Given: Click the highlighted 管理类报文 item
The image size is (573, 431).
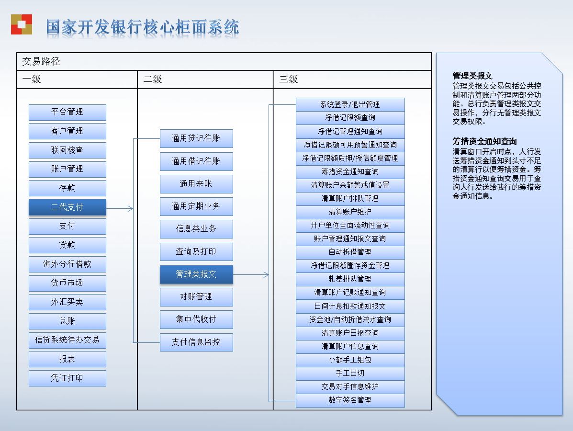Looking at the screenshot, I should (x=196, y=274).
